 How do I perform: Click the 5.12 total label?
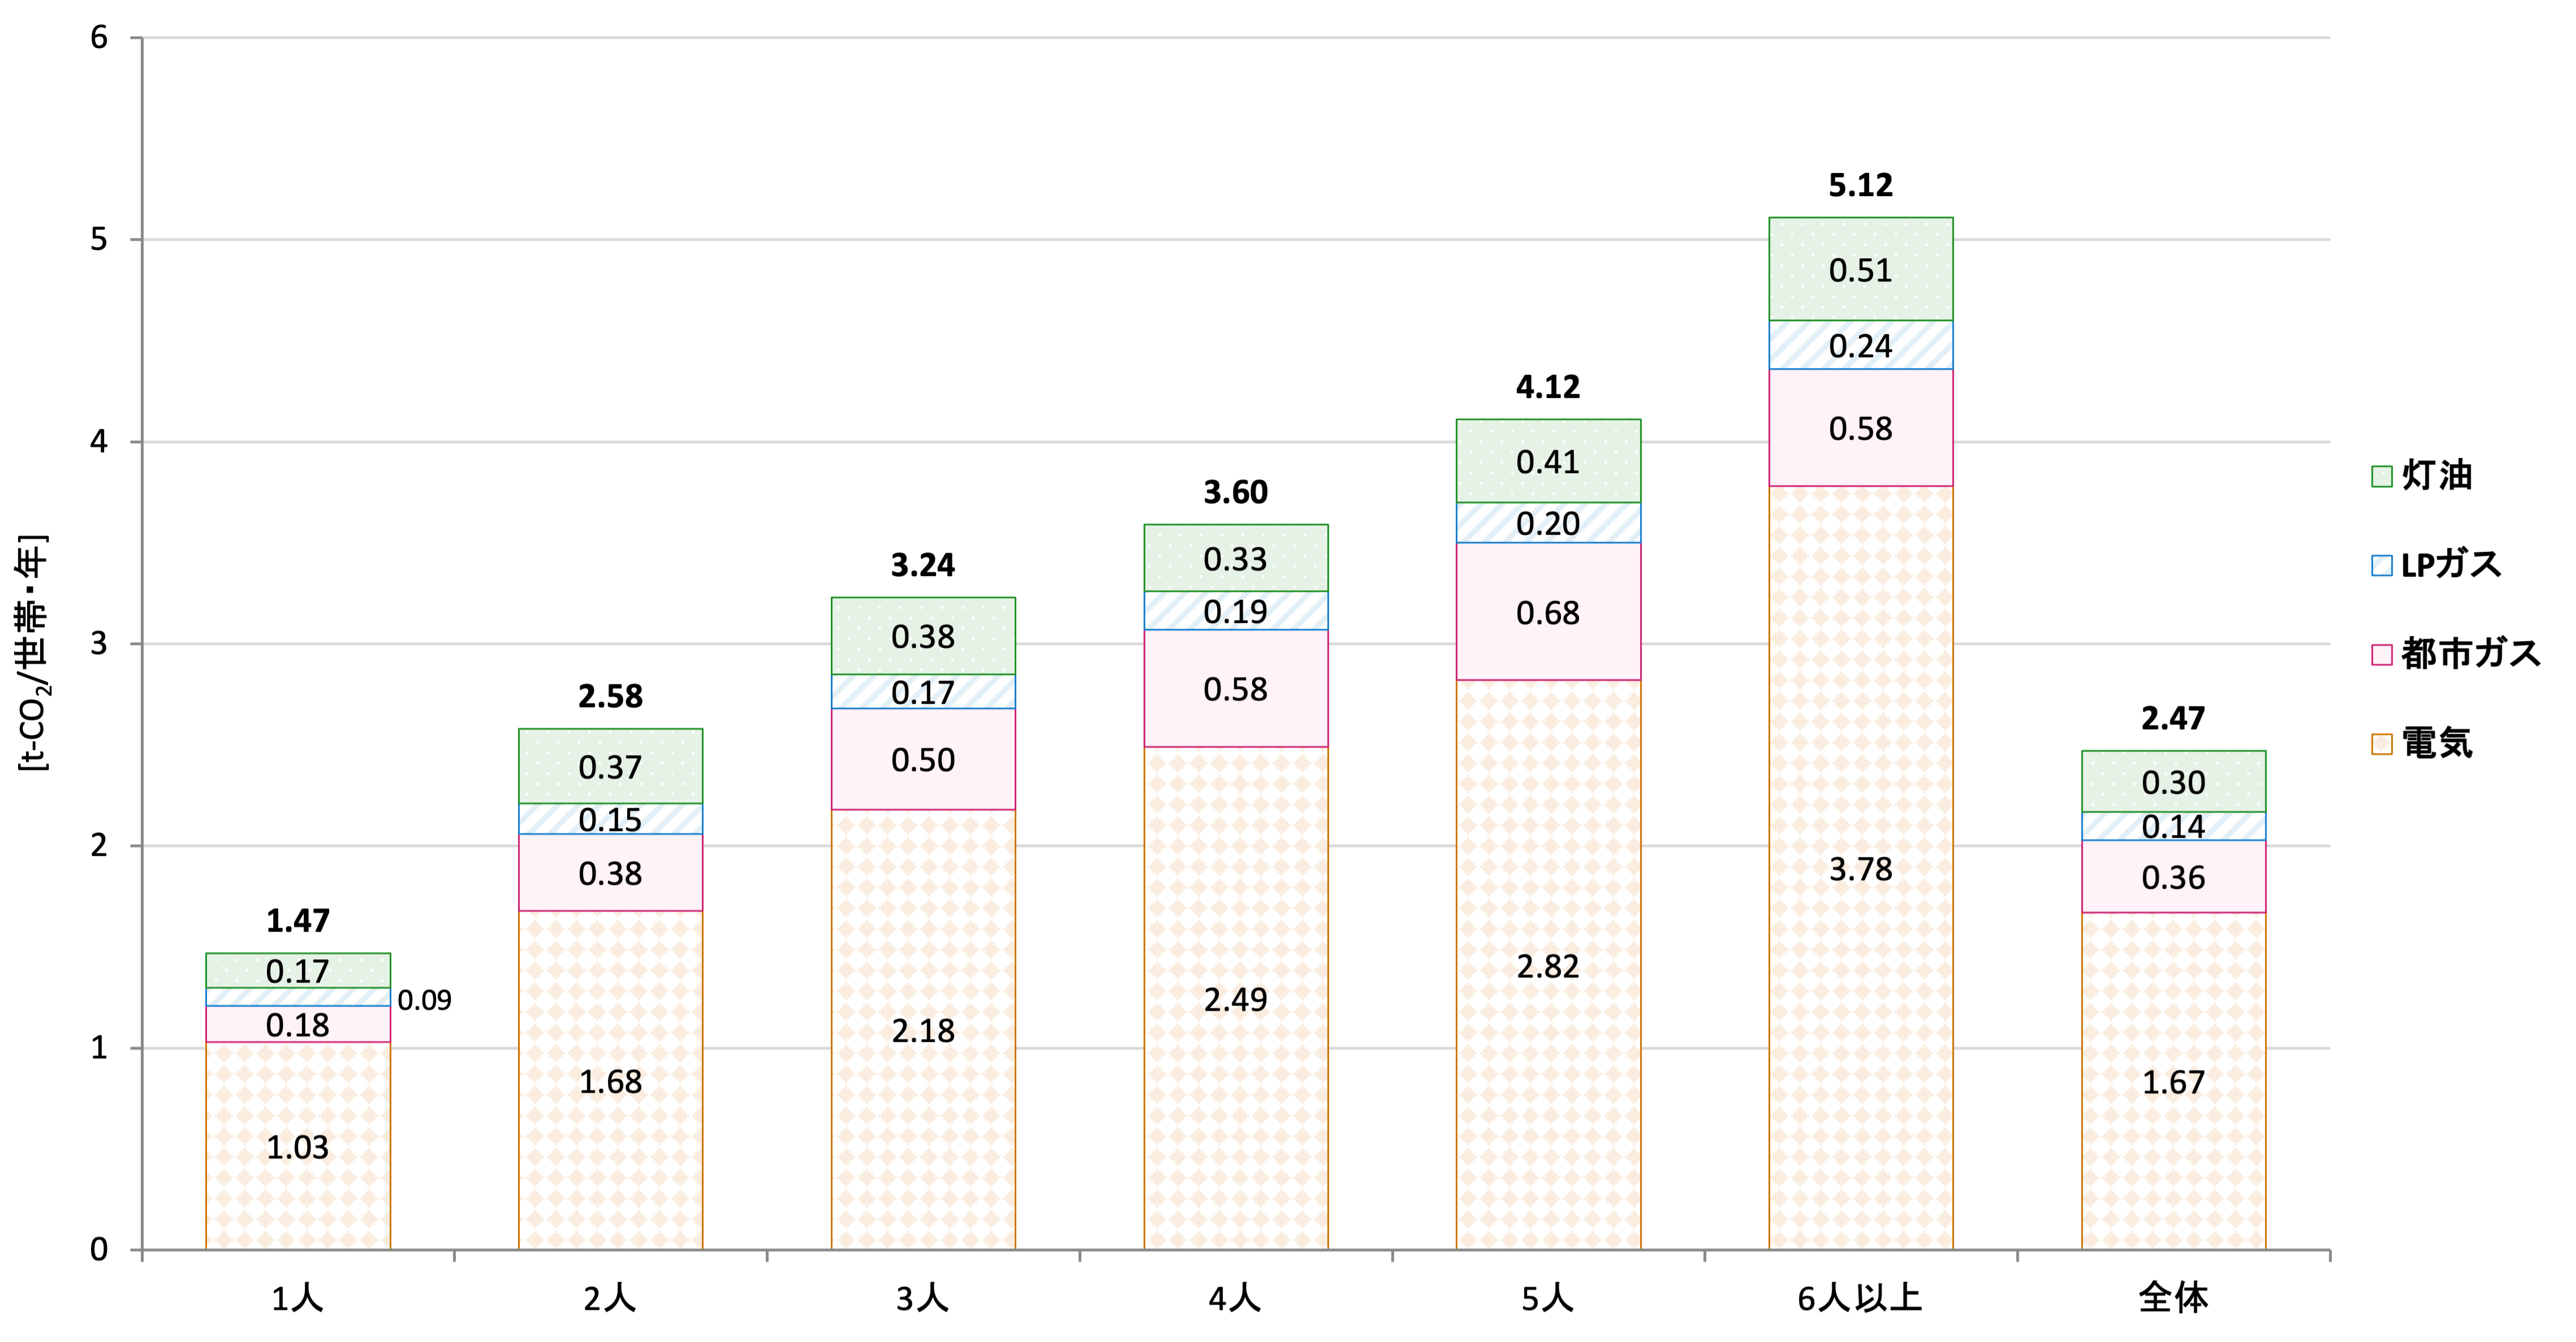1860,185
